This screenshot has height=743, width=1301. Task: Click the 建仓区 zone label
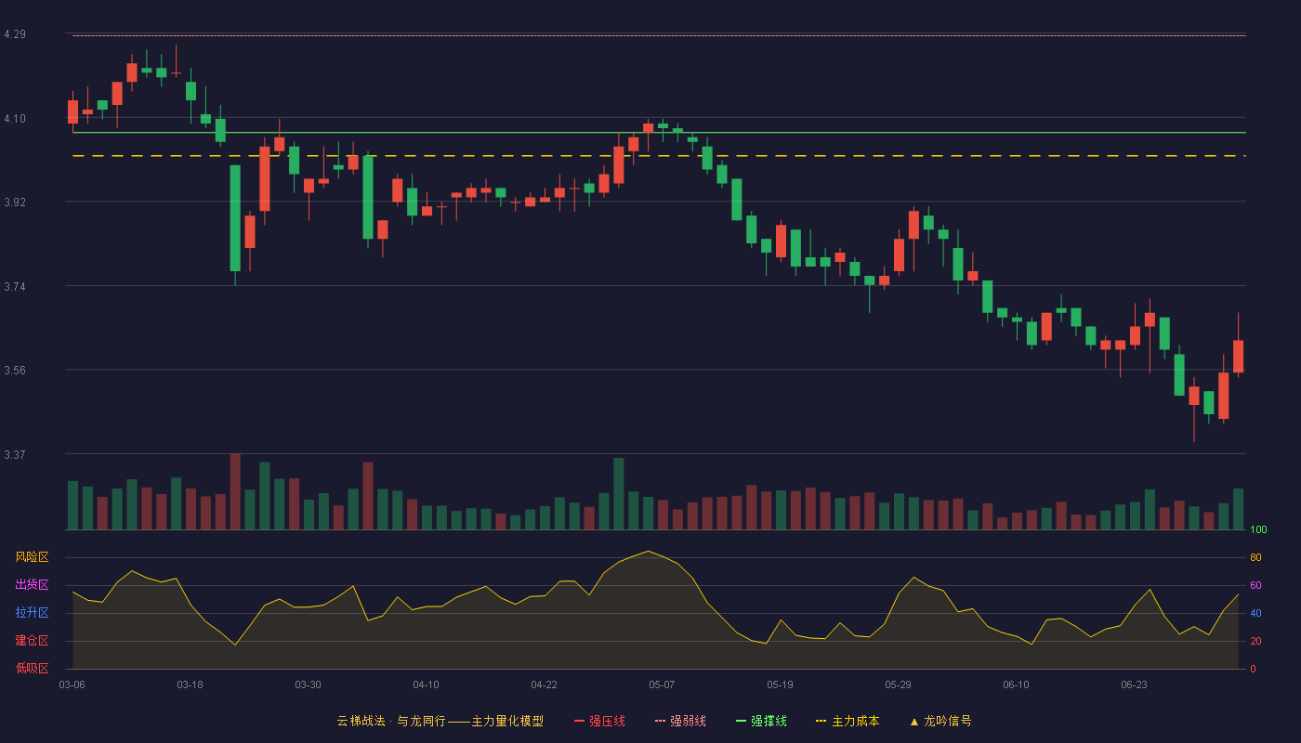pyautogui.click(x=33, y=641)
